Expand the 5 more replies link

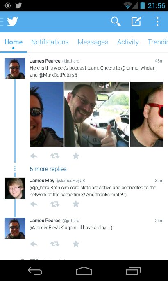pos(48,169)
